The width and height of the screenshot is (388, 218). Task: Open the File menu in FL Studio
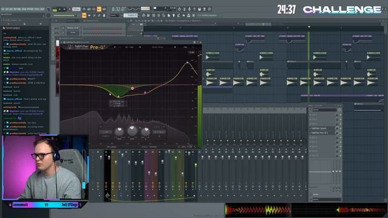pyautogui.click(x=2, y=9)
